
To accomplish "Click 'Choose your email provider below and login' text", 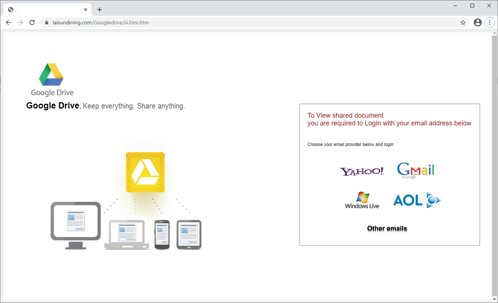I will (x=351, y=145).
